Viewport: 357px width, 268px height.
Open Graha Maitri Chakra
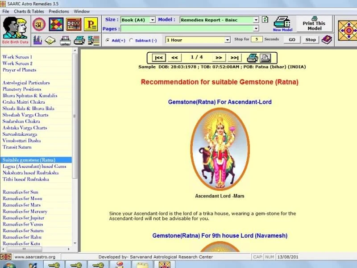click(24, 102)
